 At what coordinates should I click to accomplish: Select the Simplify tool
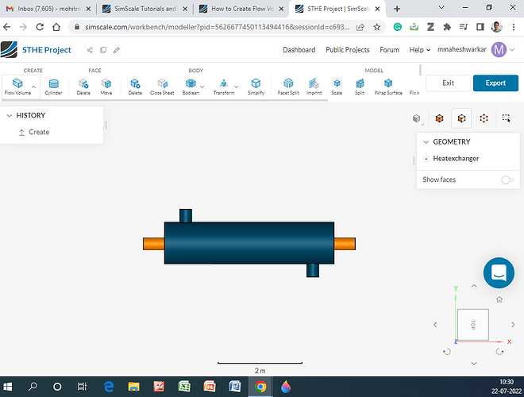click(x=256, y=87)
